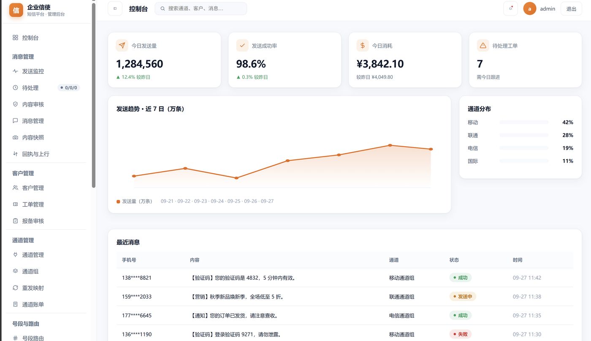Image resolution: width=591 pixels, height=341 pixels.
Task: Click the 发送中 status badge
Action: pyautogui.click(x=463, y=297)
